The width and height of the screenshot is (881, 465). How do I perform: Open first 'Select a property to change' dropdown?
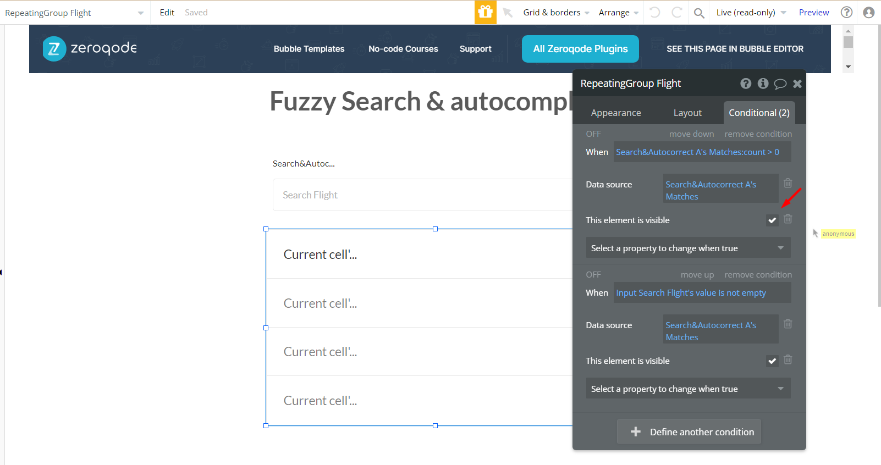tap(689, 248)
